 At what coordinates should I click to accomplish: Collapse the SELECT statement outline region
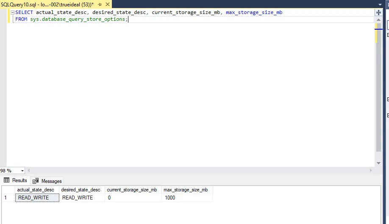pos(12,13)
